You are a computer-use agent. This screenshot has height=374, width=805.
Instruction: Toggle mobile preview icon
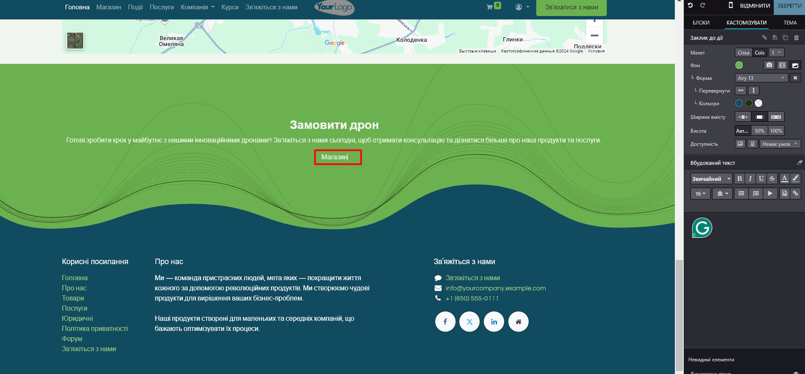pos(731,5)
